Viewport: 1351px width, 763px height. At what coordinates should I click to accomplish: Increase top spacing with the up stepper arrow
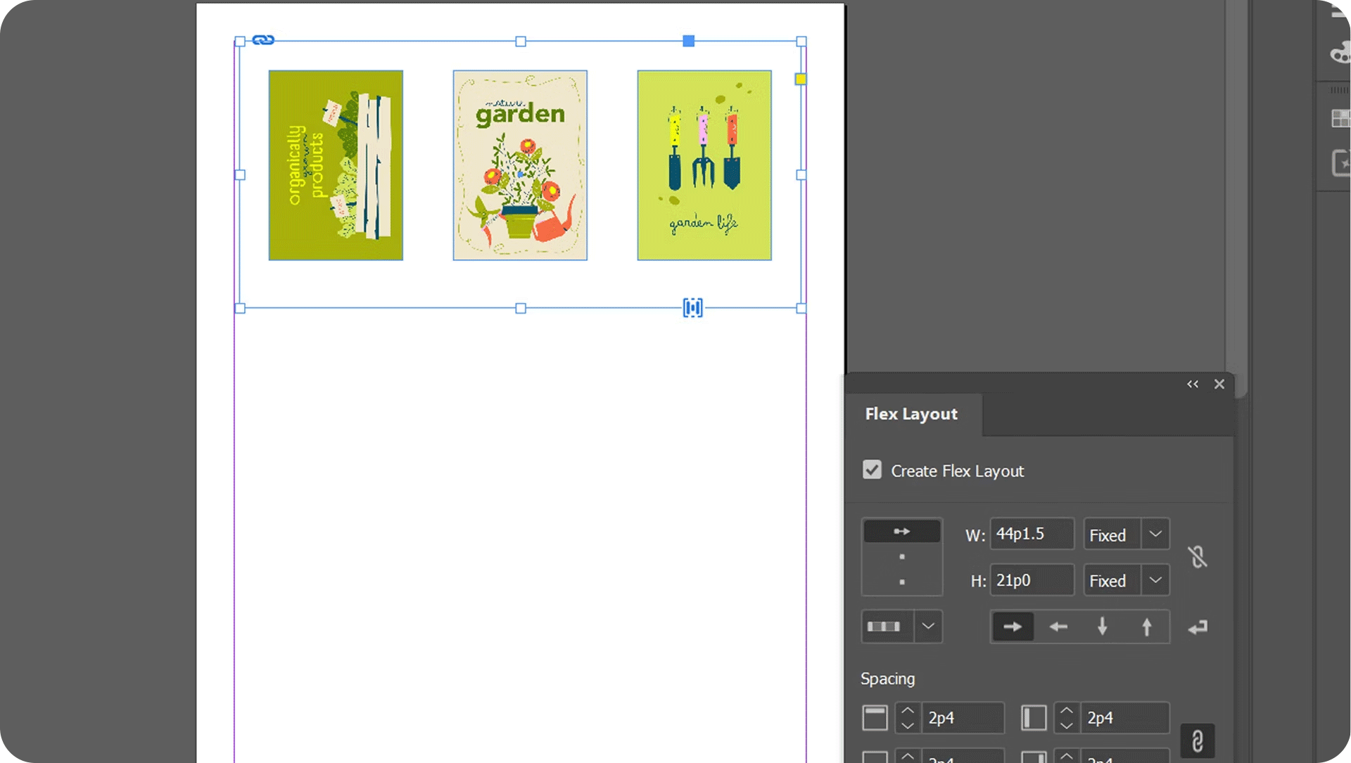907,710
